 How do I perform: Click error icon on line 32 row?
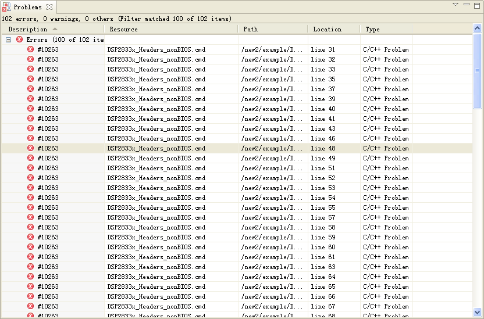(x=31, y=59)
